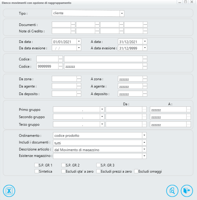This screenshot has width=197, height=200.
Task: Open lookup button beside A deposito field
Action: pos(145,94)
